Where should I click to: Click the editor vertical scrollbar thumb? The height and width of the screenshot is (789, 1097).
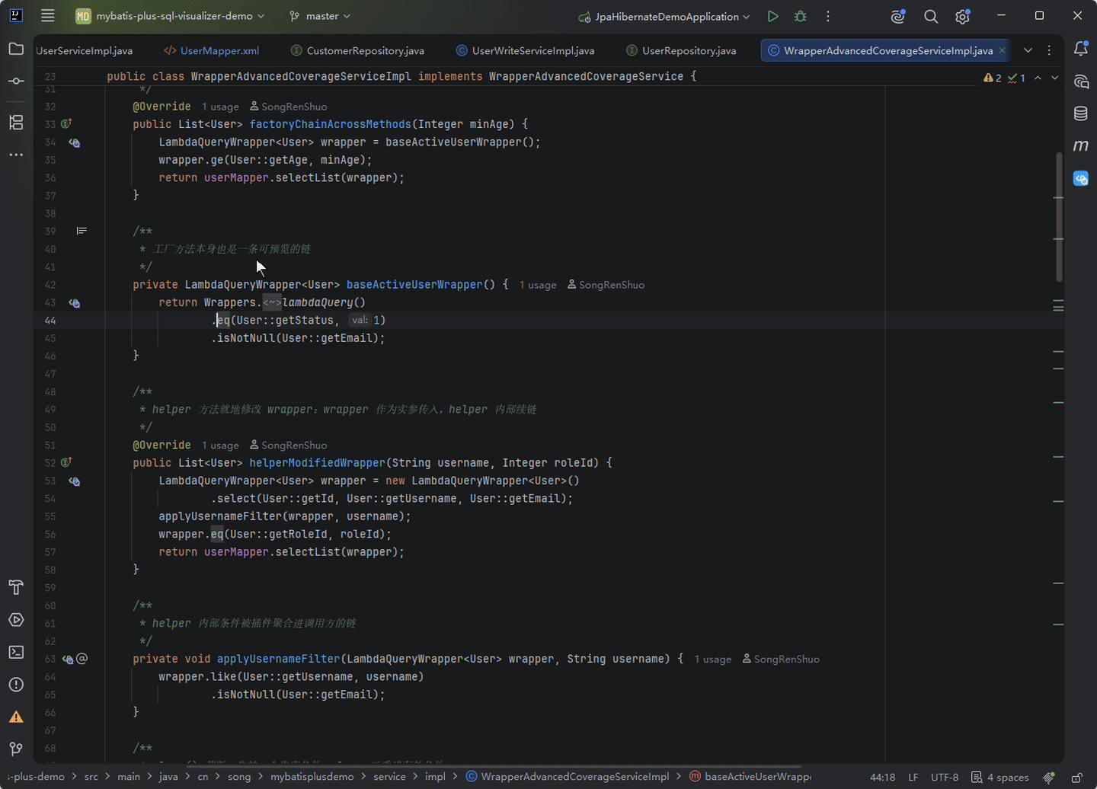click(1059, 217)
